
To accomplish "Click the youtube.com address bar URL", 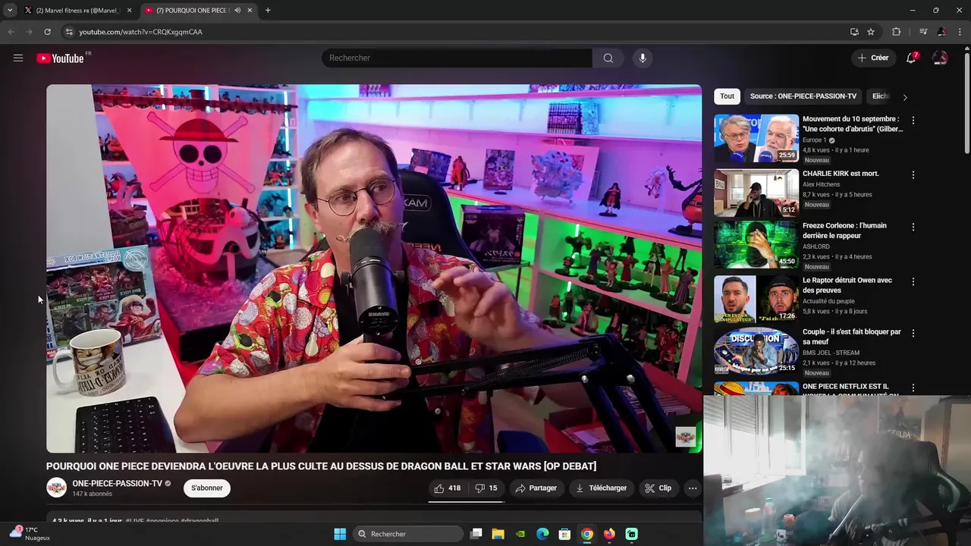I will 140,32.
